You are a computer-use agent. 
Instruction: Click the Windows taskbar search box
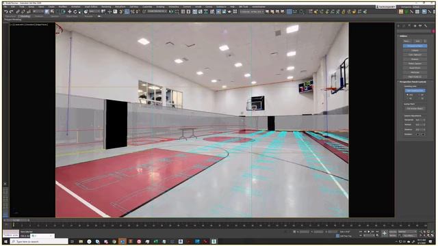pos(39,241)
